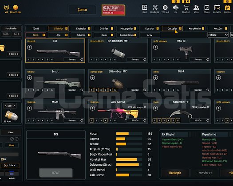The width and height of the screenshot is (233, 186).
Task: Select the MAC-10 weapon card
Action: tap(181, 51)
